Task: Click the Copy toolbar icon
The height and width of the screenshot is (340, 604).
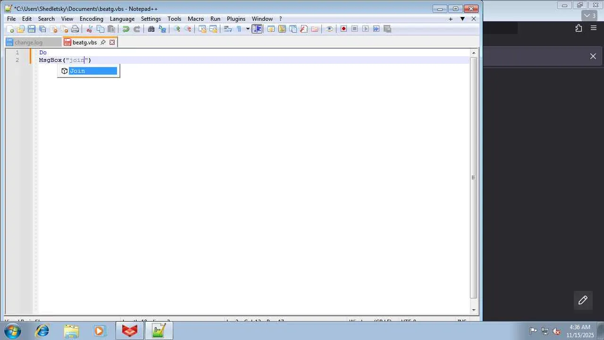Action: 100,29
